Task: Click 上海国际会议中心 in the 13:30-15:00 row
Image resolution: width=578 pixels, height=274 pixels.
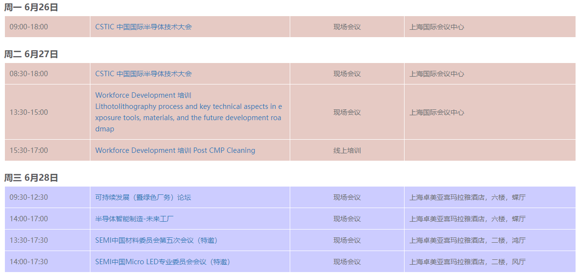Action: point(437,112)
